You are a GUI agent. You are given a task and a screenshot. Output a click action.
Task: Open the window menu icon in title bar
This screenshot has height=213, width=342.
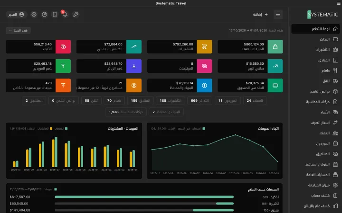pyautogui.click(x=339, y=3)
